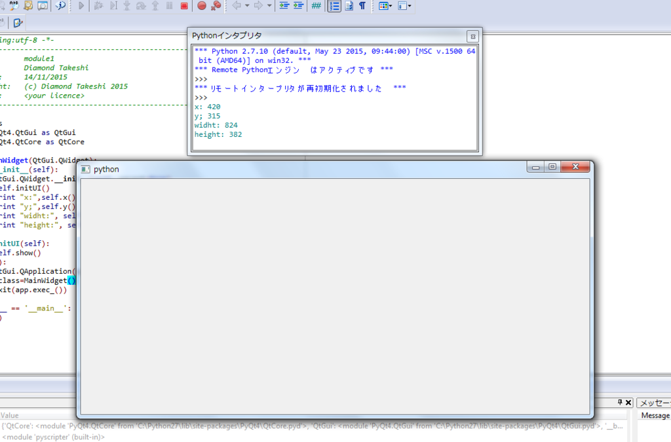Screen dimensions: 671x442
Task: Click the Message column header
Action: pos(655,415)
